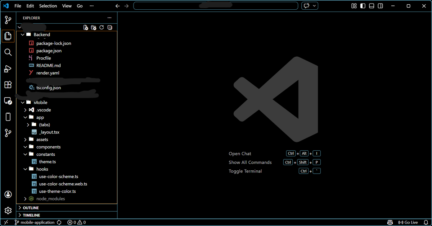Open the Selection menu

[48, 6]
